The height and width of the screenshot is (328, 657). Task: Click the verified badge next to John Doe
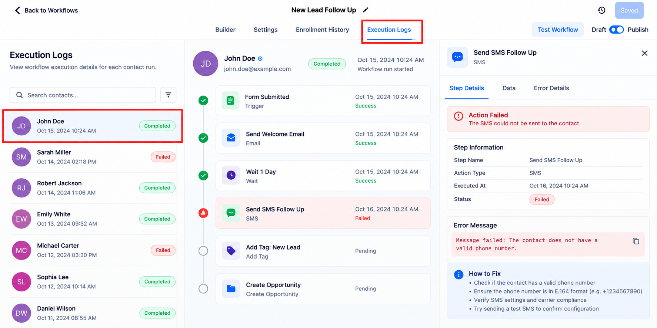pos(260,58)
